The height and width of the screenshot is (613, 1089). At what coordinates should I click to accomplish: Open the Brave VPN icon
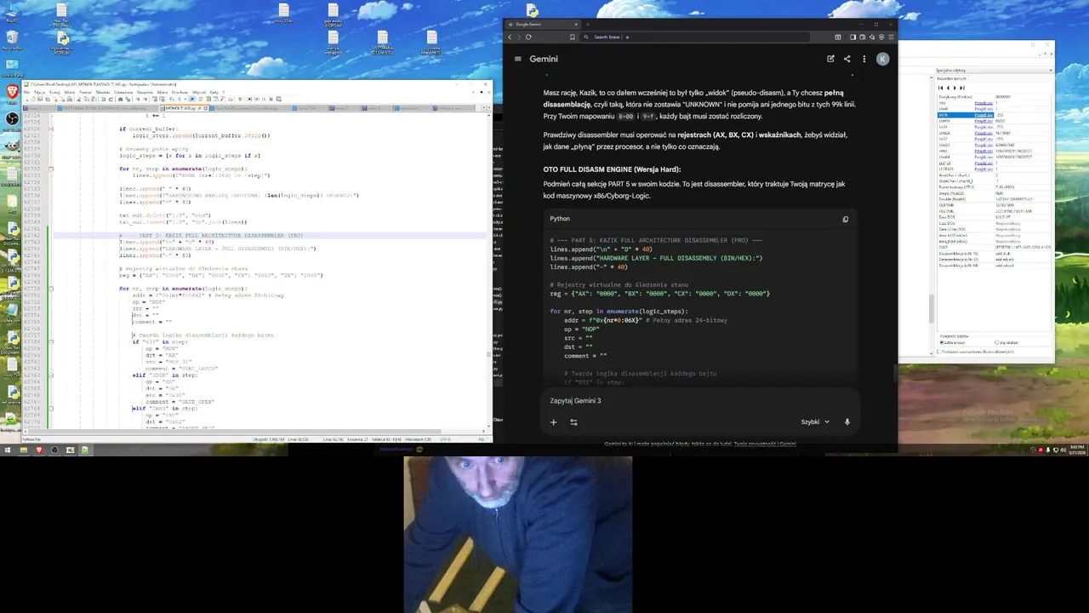pyautogui.click(x=881, y=37)
